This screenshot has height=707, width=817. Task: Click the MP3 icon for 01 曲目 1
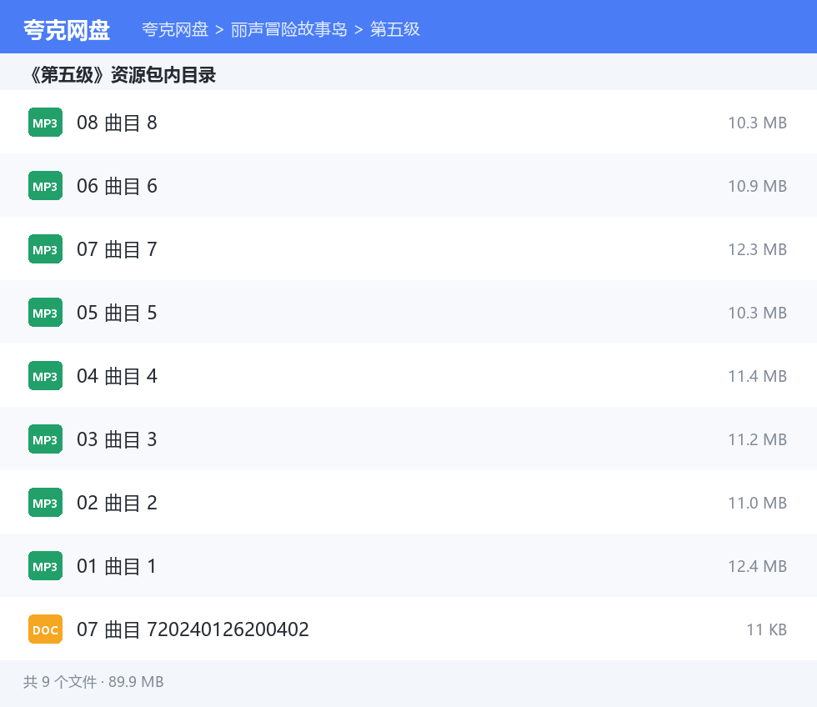[x=45, y=566]
